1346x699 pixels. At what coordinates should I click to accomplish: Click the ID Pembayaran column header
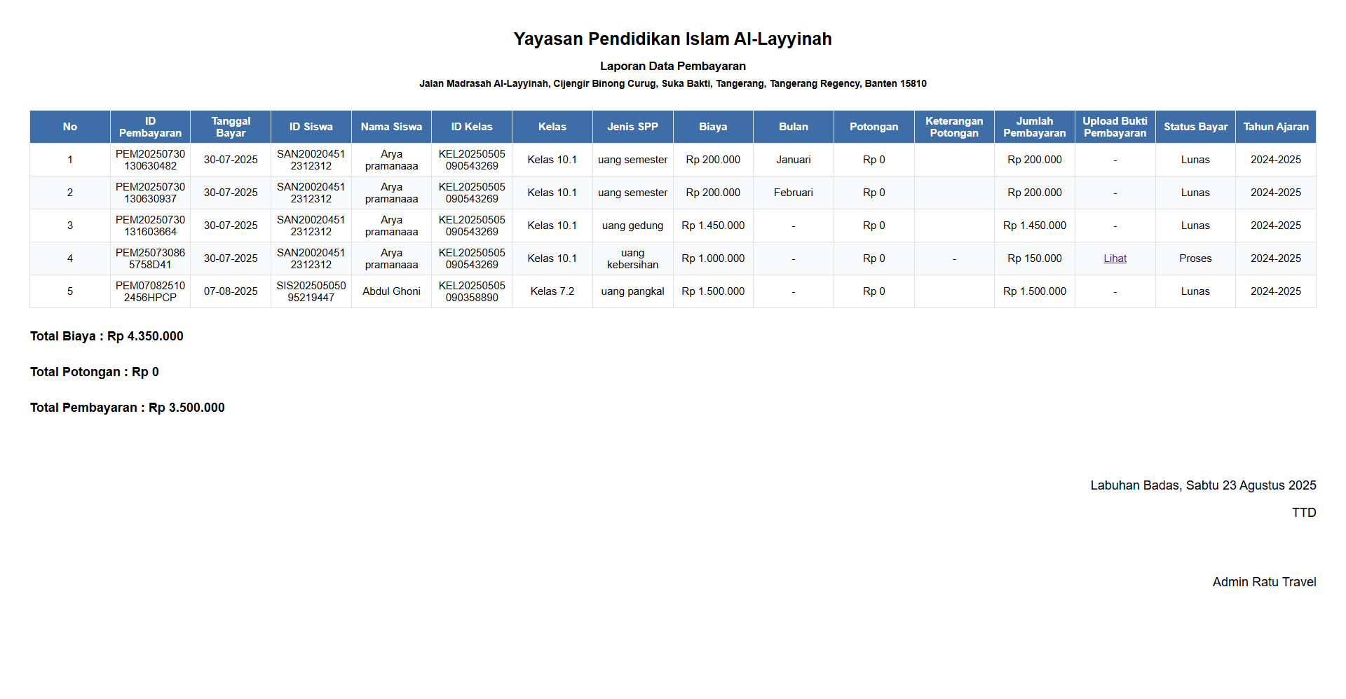point(150,127)
